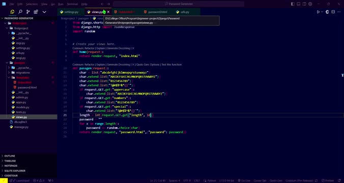The image size is (344, 183).
Task: Open the Edit menu
Action: click(x=20, y=4)
